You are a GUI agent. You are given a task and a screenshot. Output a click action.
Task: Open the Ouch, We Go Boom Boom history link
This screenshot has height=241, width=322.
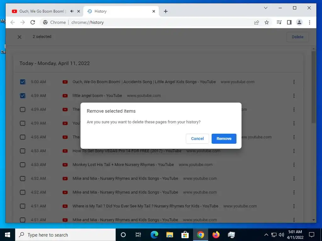pyautogui.click(x=144, y=82)
